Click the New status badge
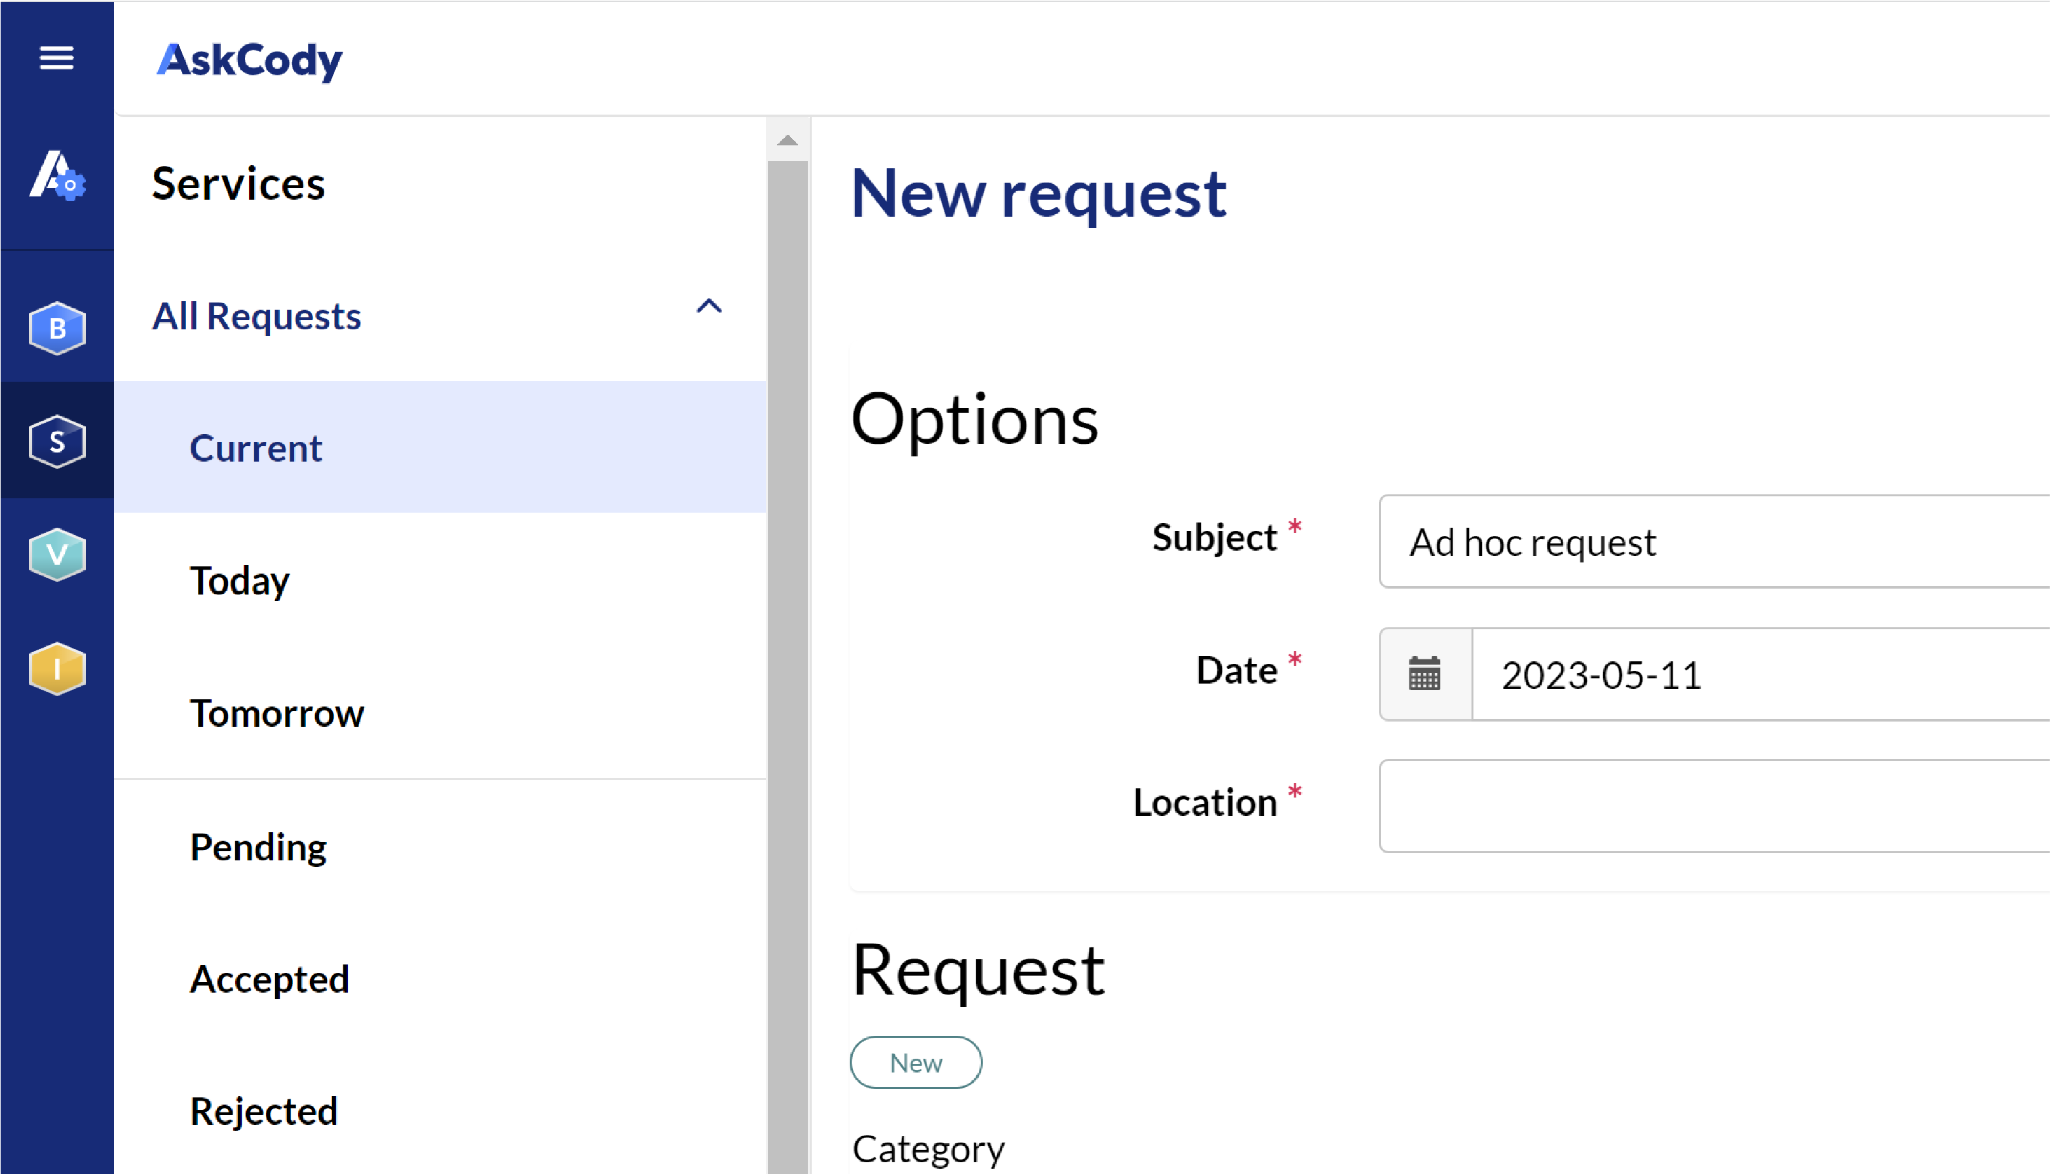Screen dimensions: 2050x1174 click(x=916, y=1062)
